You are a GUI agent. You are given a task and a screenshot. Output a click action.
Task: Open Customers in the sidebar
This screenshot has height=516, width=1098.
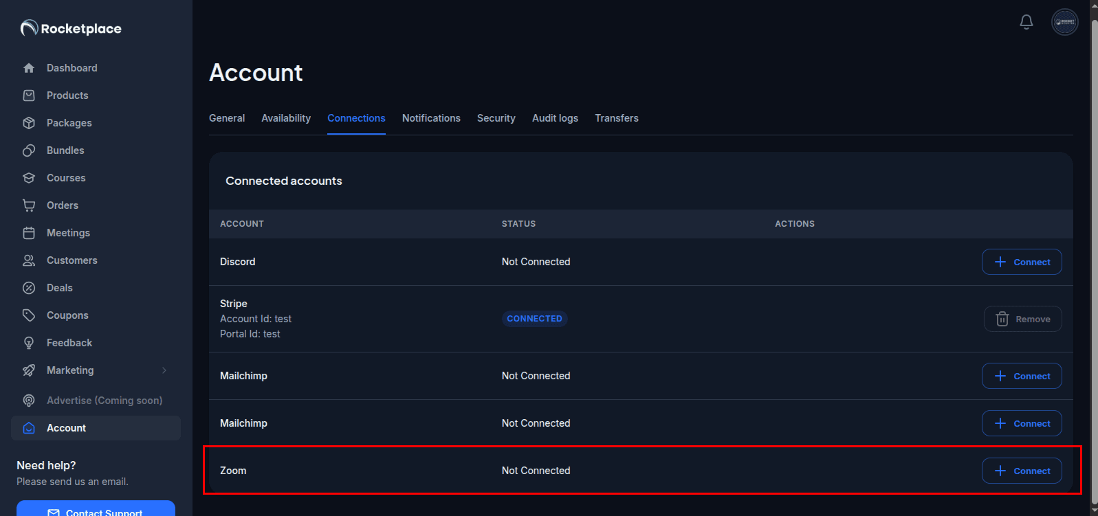[72, 260]
